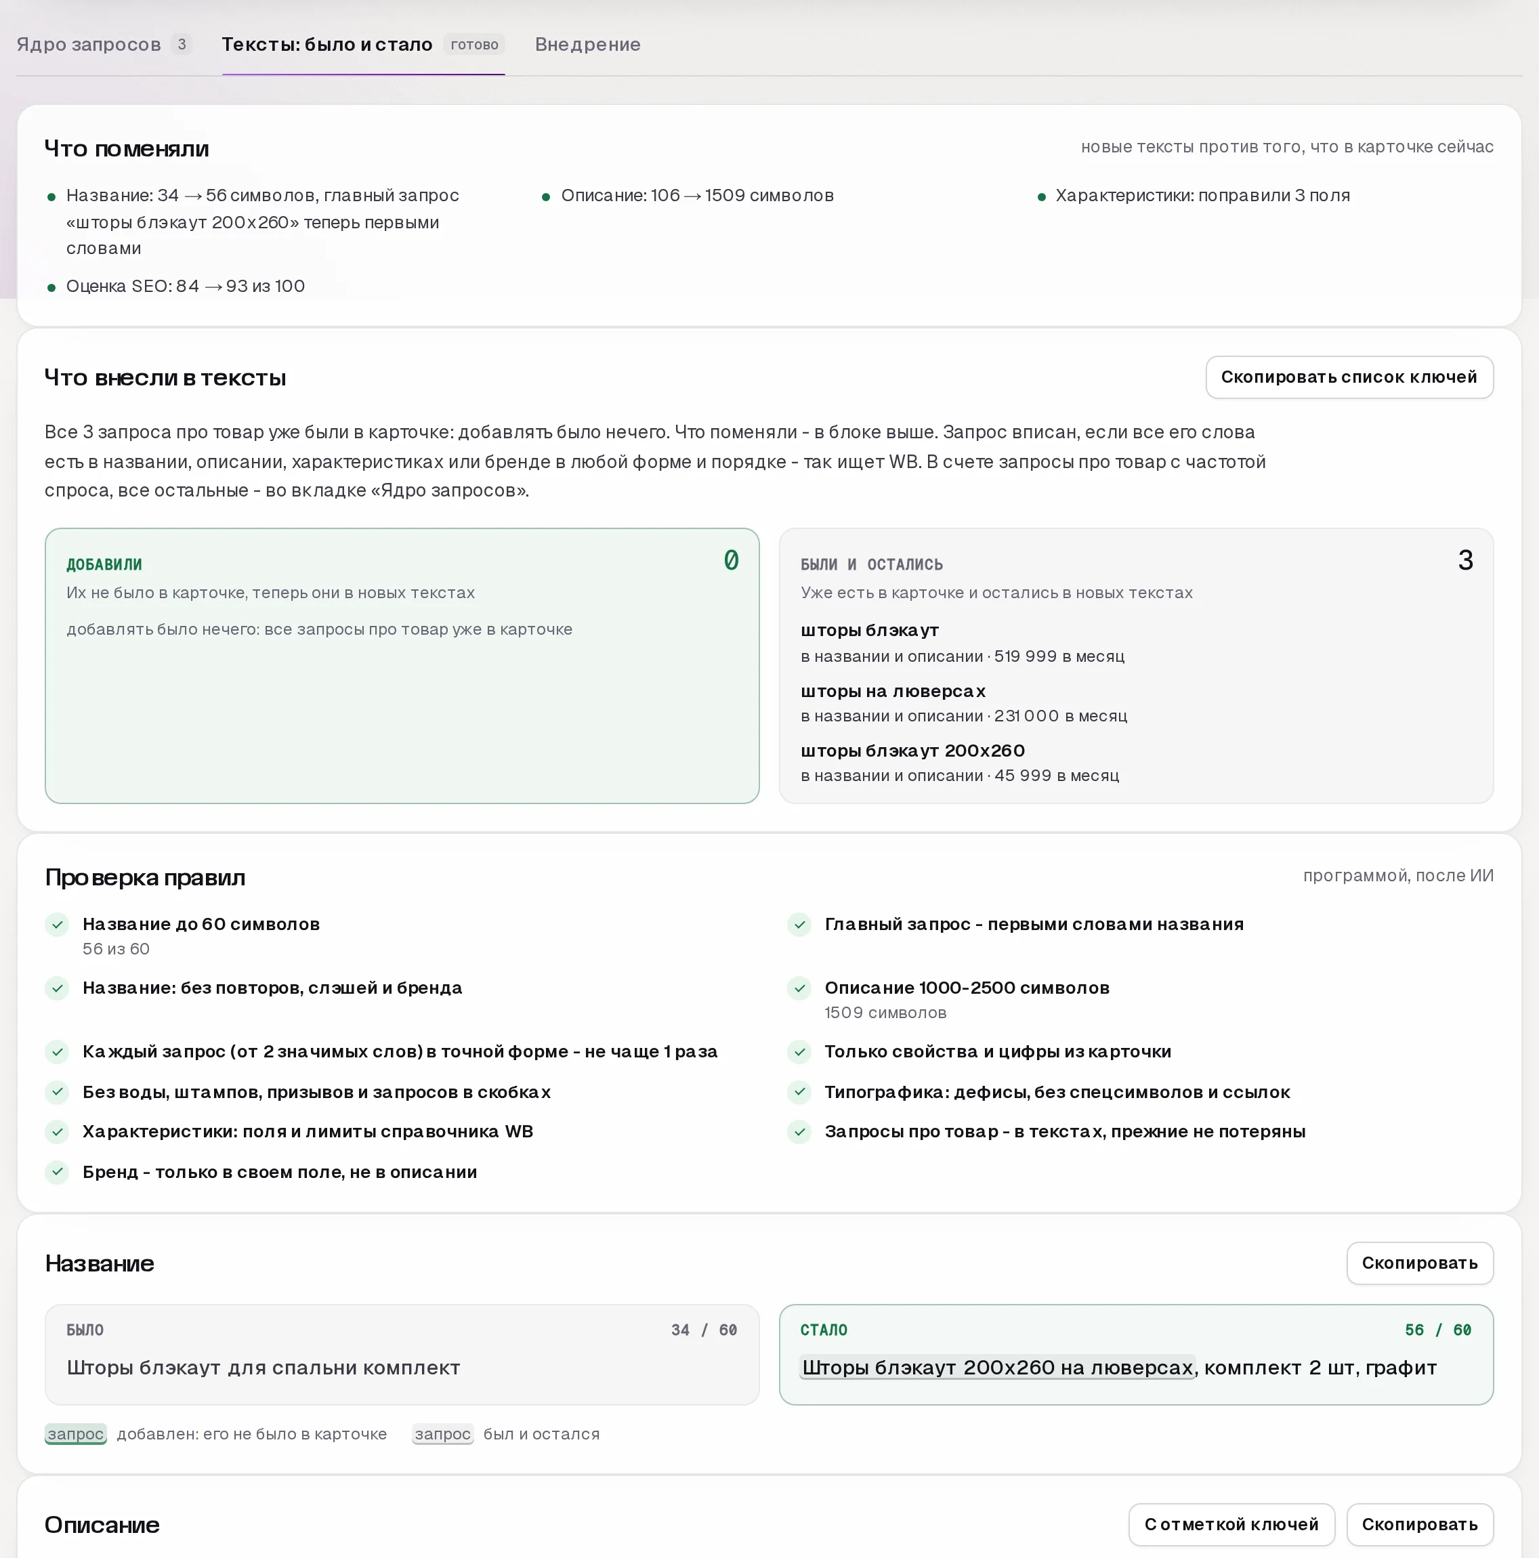Image resolution: width=1539 pixels, height=1558 pixels.
Task: Click the «ДОБАВИЛИ» card heading
Action: (104, 564)
